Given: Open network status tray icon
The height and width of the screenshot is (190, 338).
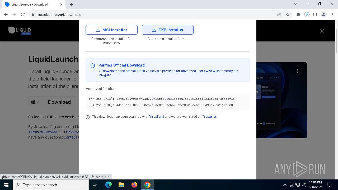Looking at the screenshot, I should click(x=297, y=185).
